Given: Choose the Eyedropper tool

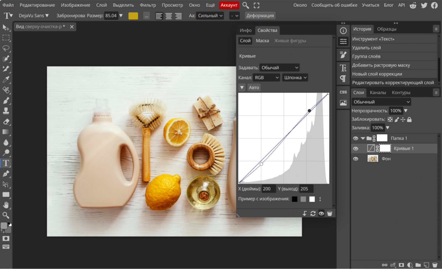Looking at the screenshot, I should pyautogui.click(x=6, y=80).
